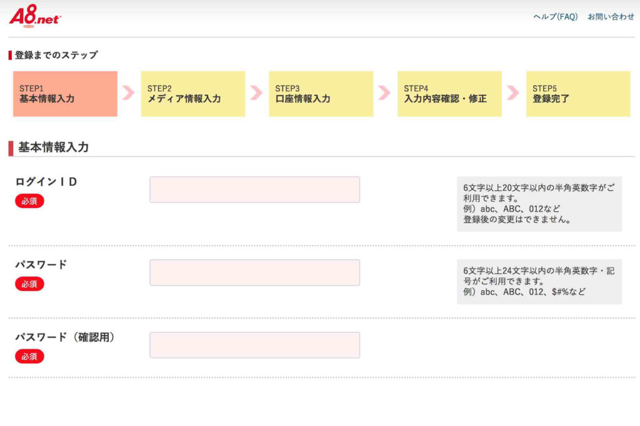Click the 必須 badge under ログインID

29,201
